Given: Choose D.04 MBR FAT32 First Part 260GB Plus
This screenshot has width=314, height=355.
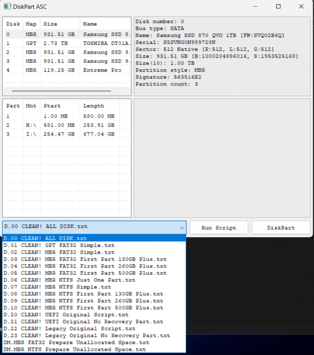Looking at the screenshot, I should point(94,266).
